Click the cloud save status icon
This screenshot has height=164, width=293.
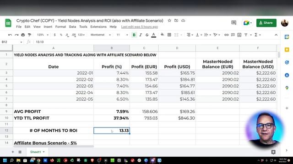point(183,20)
